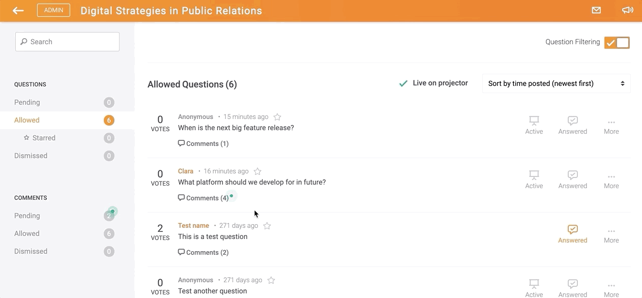Toggle the Question Filtering switch
Screen dimensions: 642x298
click(617, 43)
